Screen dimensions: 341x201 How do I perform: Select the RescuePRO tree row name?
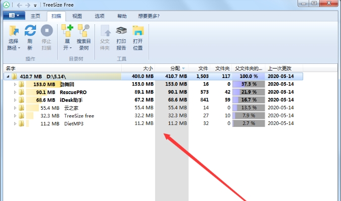(x=73, y=92)
